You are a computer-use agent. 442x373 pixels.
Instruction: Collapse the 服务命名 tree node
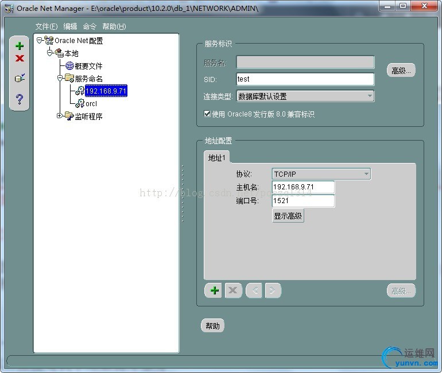[60, 78]
